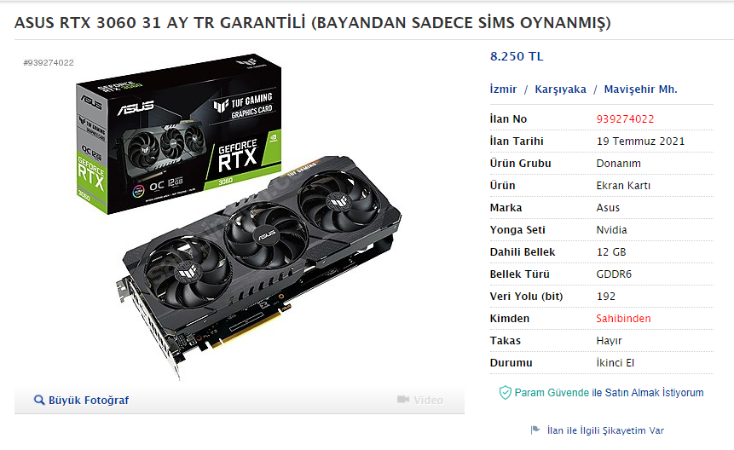Click the Asus brand value
The height and width of the screenshot is (450, 734).
pos(608,208)
